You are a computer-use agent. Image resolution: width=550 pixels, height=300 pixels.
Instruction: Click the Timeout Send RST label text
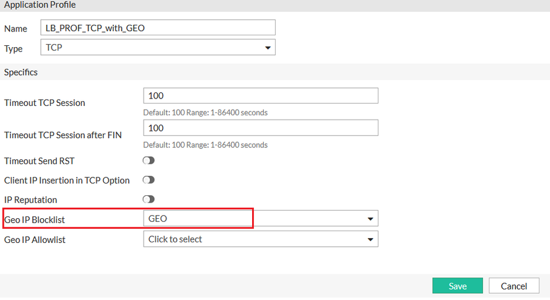[x=39, y=161]
